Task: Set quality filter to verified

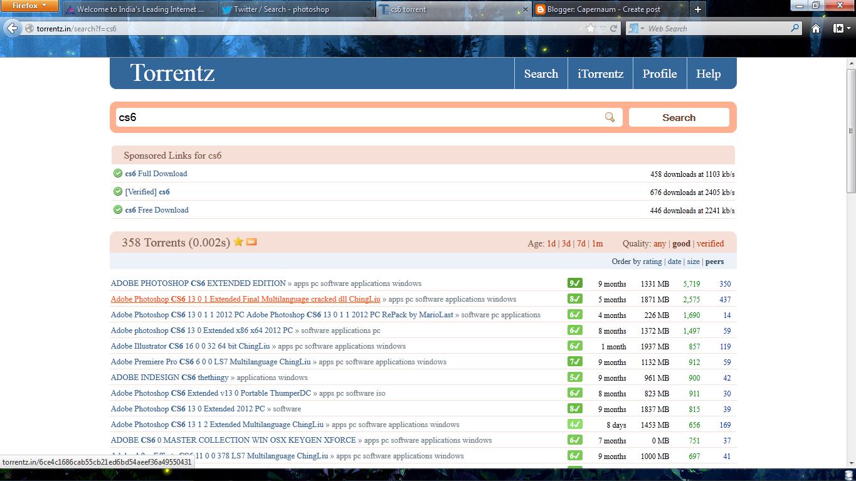Action: tap(710, 243)
